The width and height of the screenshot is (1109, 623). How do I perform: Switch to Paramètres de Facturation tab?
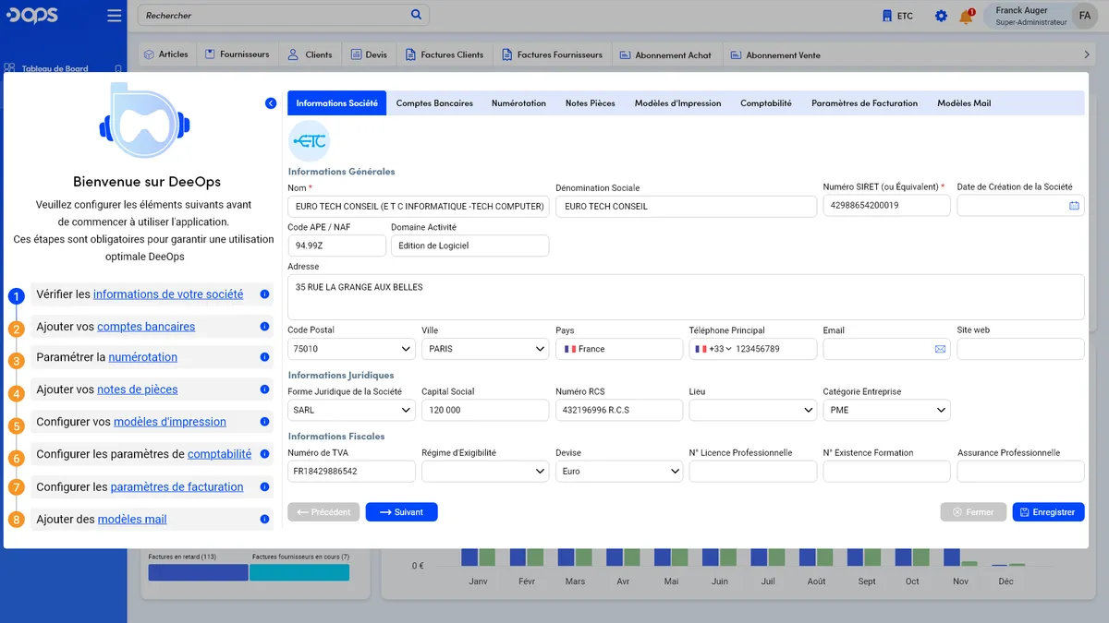point(864,103)
